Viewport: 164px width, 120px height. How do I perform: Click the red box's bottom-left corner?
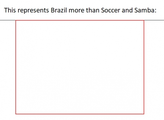coord(16,114)
